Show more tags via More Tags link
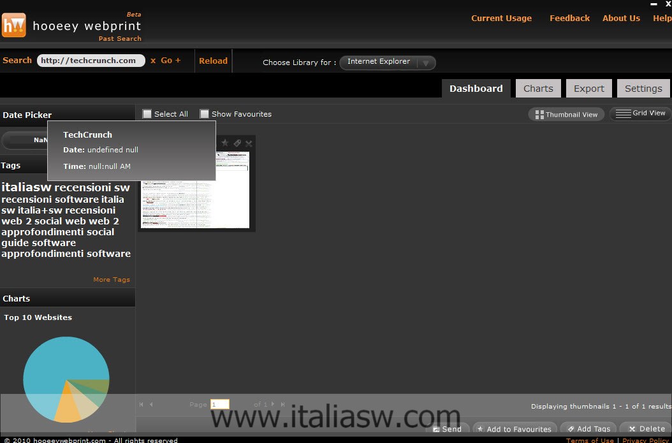The width and height of the screenshot is (672, 443). (x=112, y=279)
